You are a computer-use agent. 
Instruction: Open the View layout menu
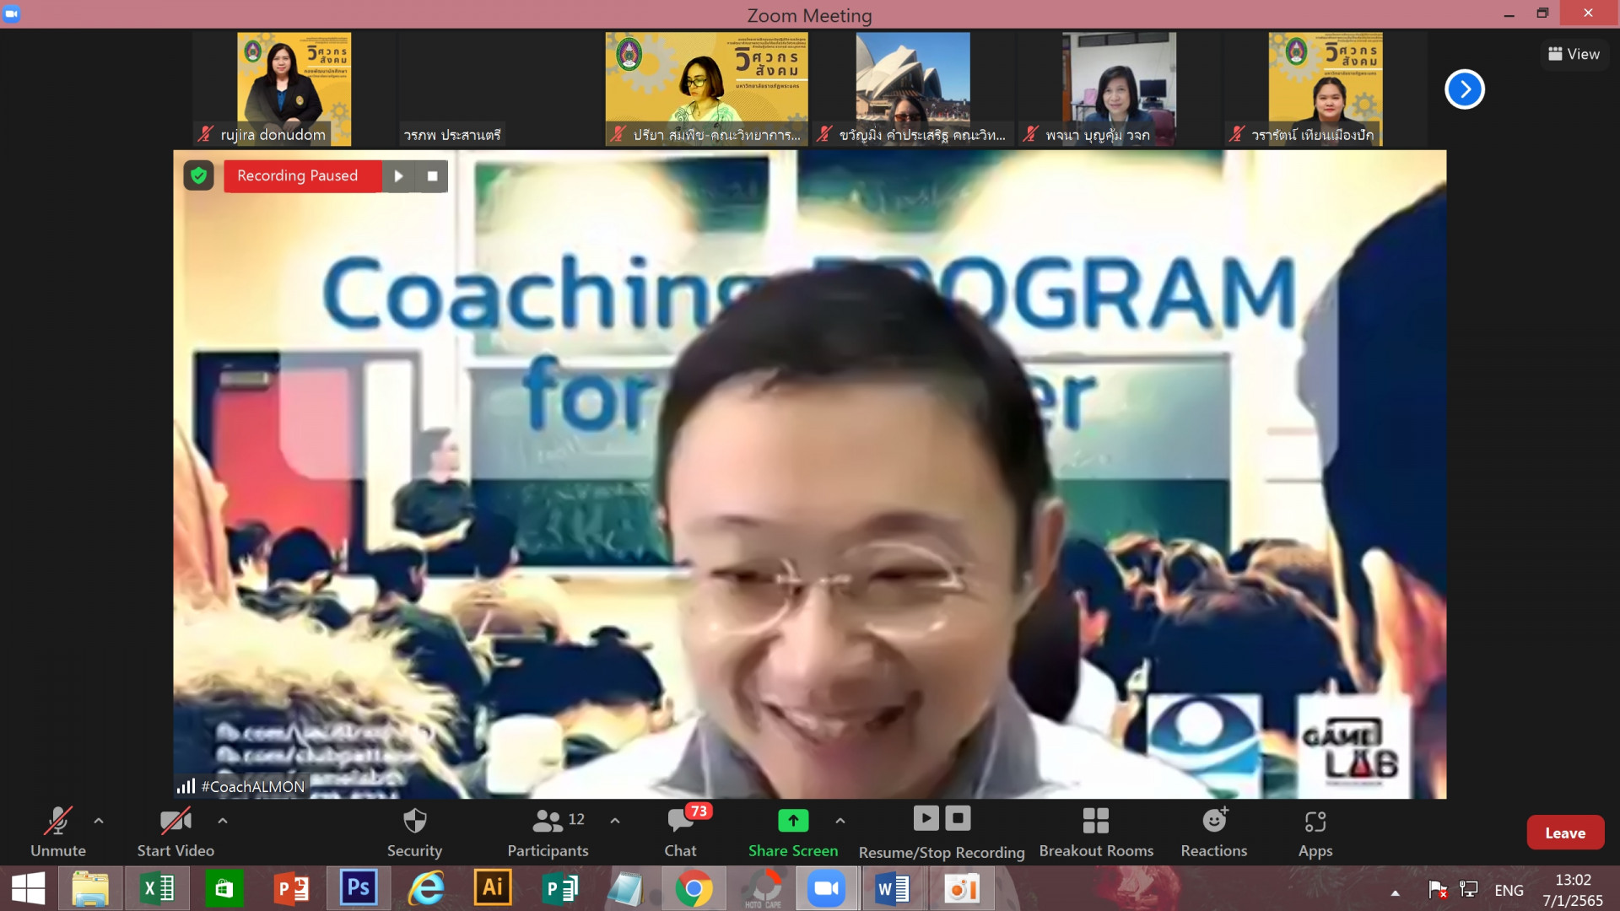coord(1574,54)
